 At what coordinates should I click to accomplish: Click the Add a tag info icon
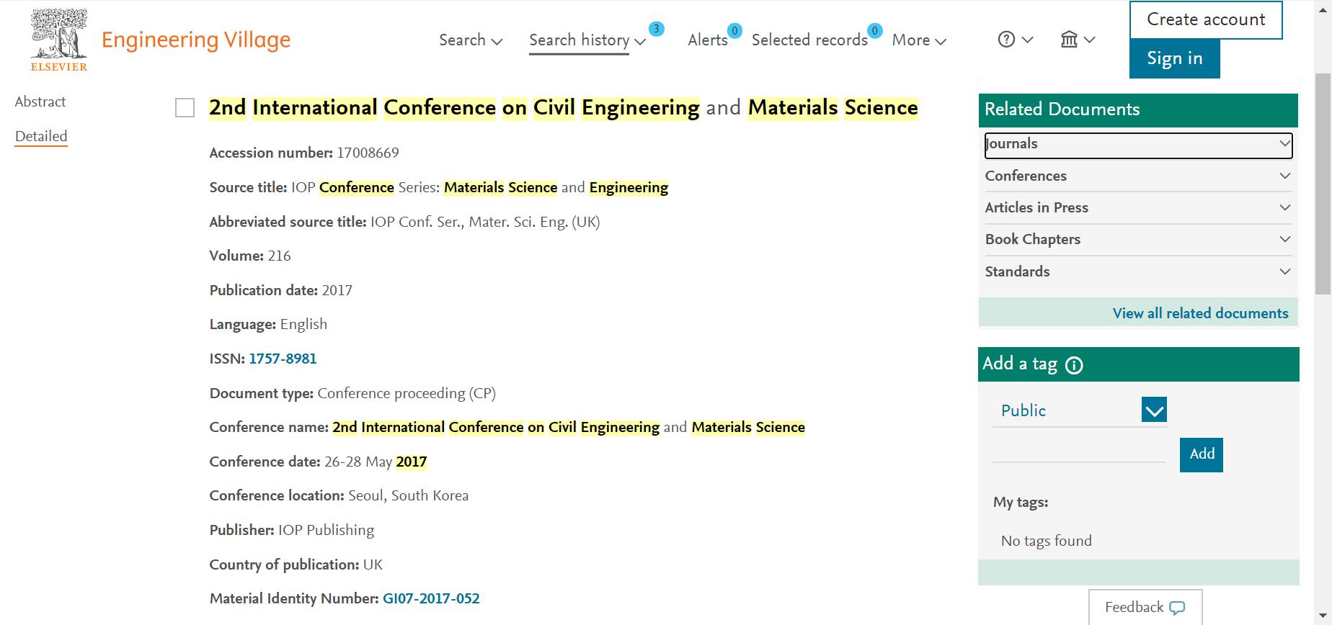point(1074,366)
